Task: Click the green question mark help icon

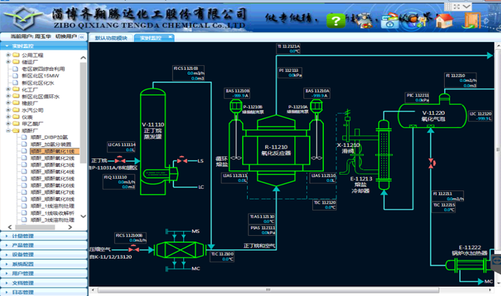Action: pos(336,20)
